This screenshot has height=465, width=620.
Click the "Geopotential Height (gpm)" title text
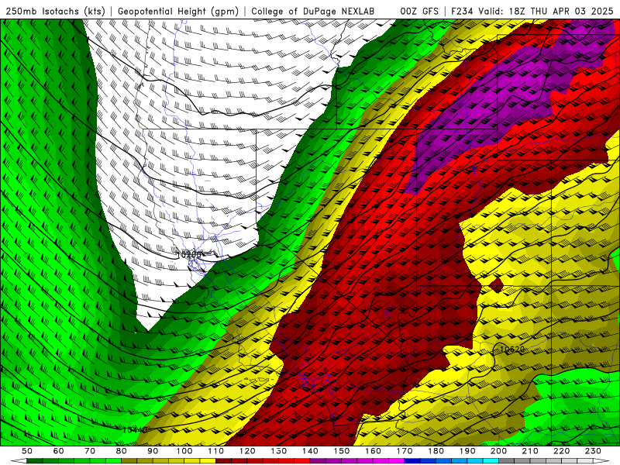178,12
